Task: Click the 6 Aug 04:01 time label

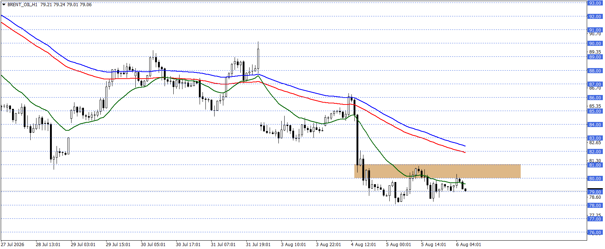Action: pos(469,245)
